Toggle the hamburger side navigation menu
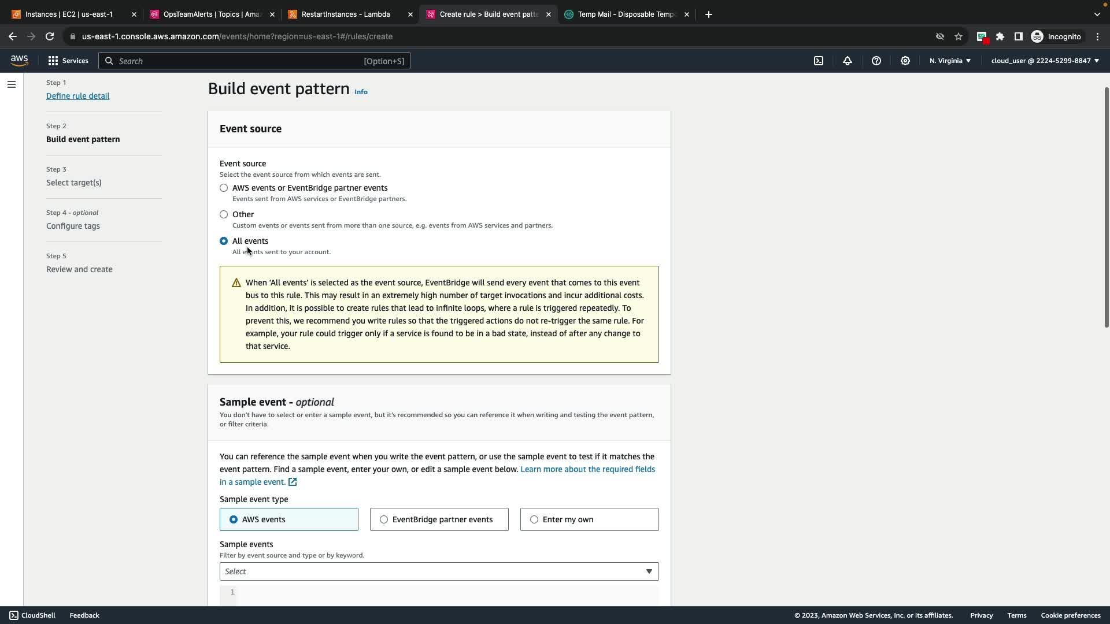 point(11,84)
